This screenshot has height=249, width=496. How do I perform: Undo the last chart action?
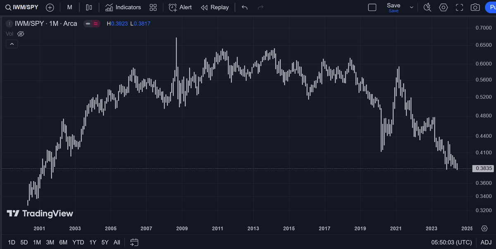(245, 7)
